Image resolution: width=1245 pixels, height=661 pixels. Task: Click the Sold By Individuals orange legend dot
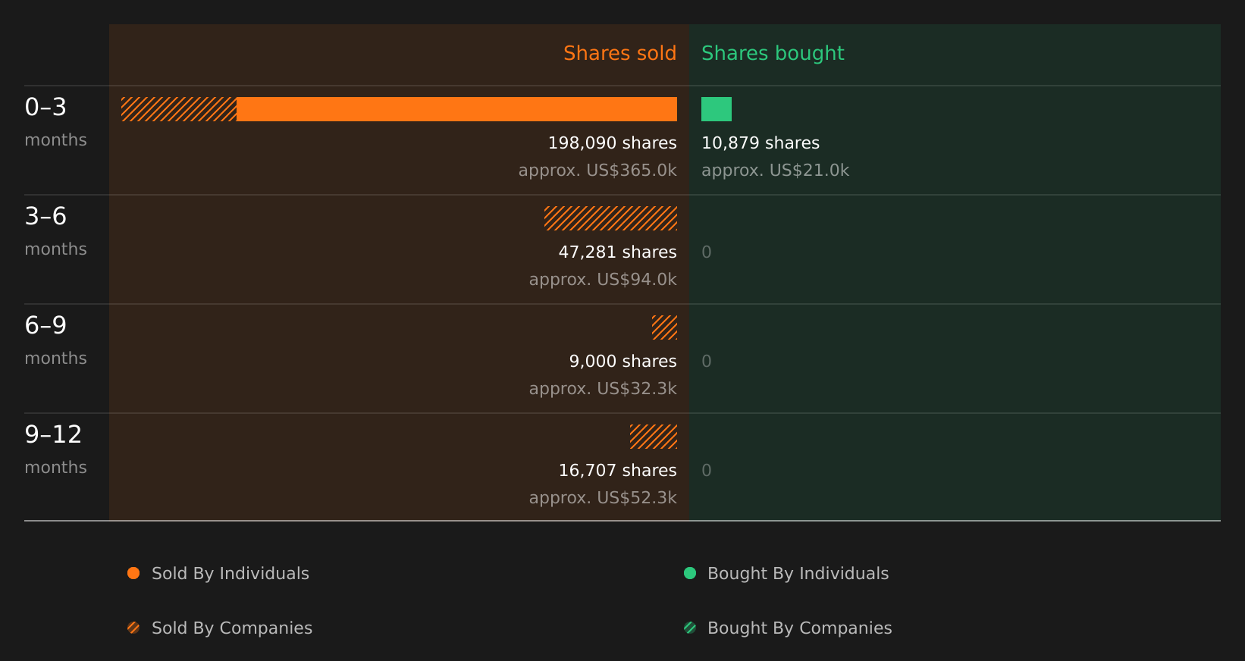pos(133,573)
